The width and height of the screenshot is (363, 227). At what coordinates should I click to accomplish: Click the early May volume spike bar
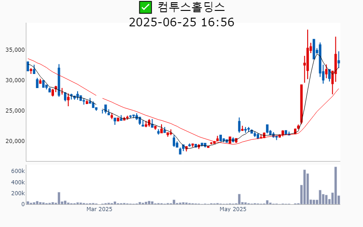(239, 199)
